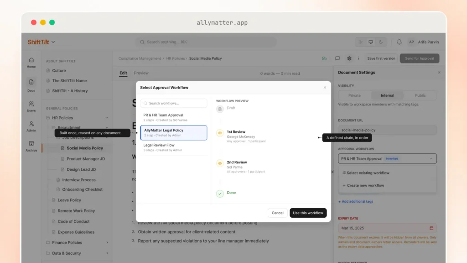Image resolution: width=467 pixels, height=263 pixels.
Task: Click Send for Approval
Action: coord(420,58)
